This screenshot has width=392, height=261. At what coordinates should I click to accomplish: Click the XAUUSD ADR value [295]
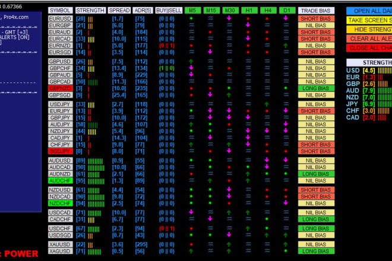pyautogui.click(x=141, y=244)
